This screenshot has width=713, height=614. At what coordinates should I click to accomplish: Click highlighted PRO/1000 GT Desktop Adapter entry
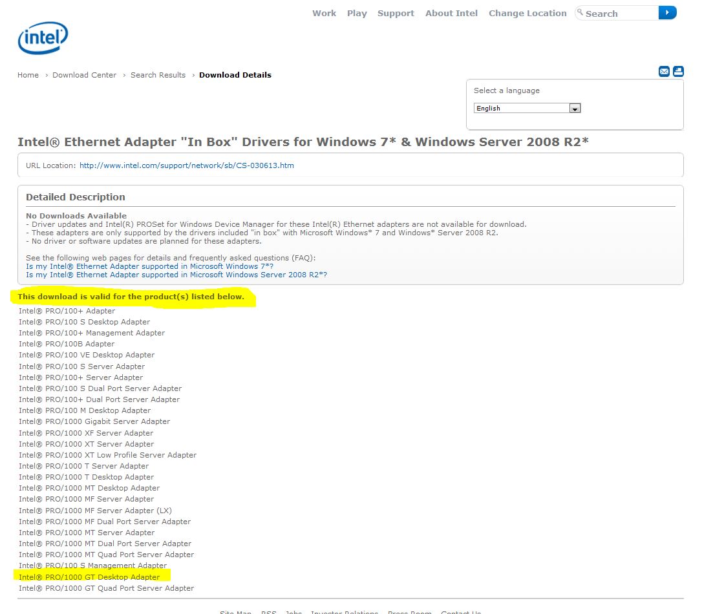89,577
